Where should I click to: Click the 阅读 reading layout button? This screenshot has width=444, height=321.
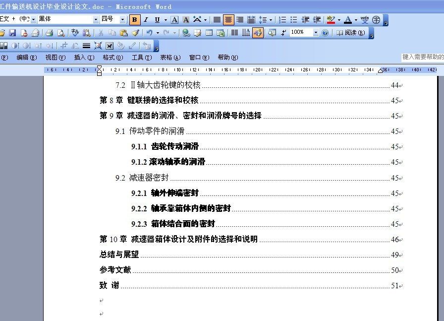350,33
